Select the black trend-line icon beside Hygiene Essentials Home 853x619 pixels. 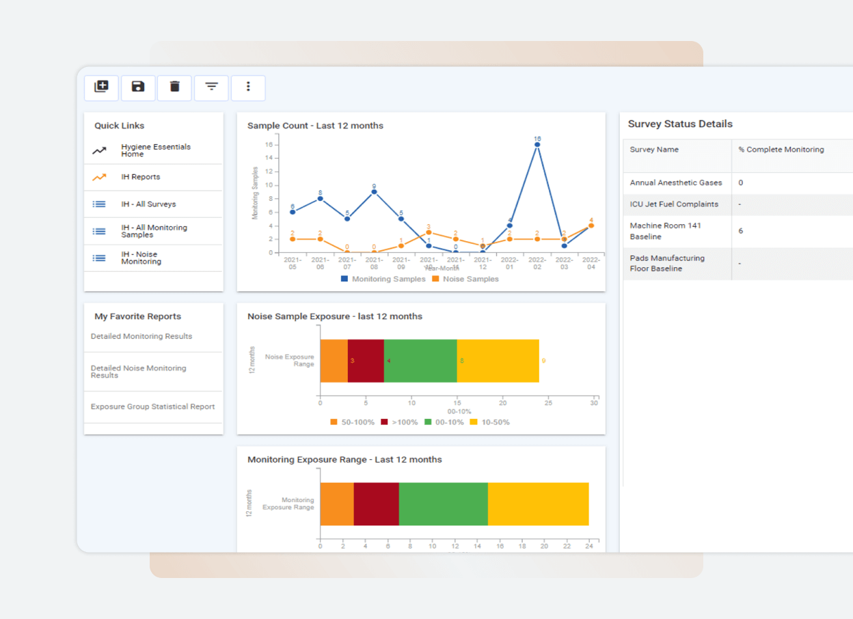pyautogui.click(x=99, y=150)
